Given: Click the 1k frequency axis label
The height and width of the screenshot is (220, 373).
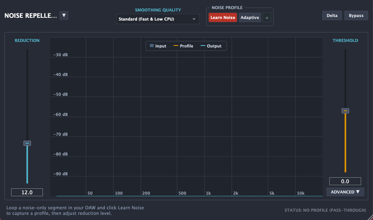Looking at the screenshot, I should pyautogui.click(x=209, y=193).
